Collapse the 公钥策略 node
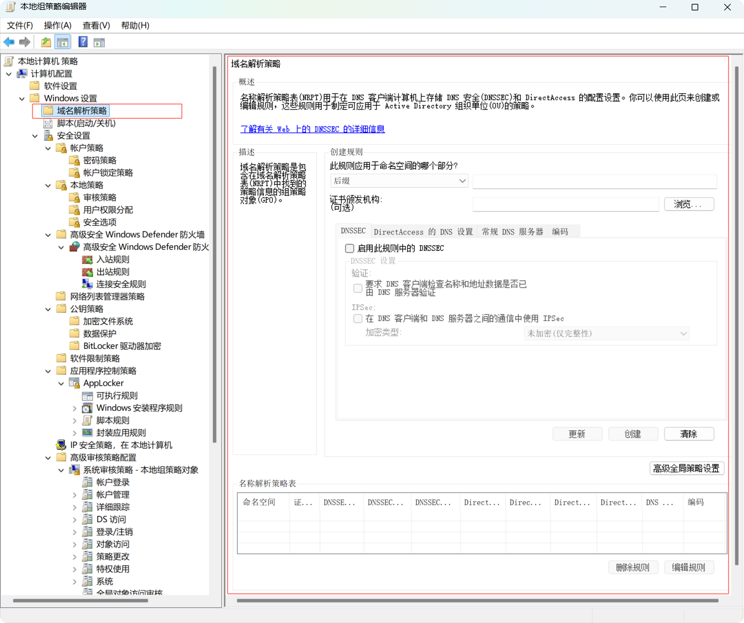 click(48, 309)
